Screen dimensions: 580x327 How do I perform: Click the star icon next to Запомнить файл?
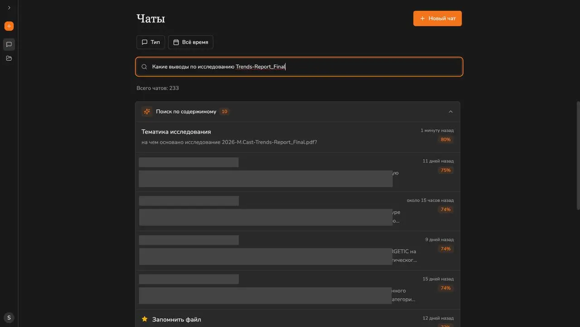pos(145,319)
